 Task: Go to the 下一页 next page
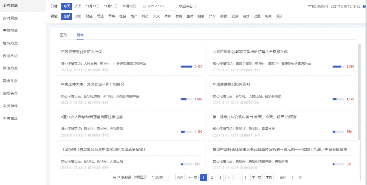coord(256,177)
